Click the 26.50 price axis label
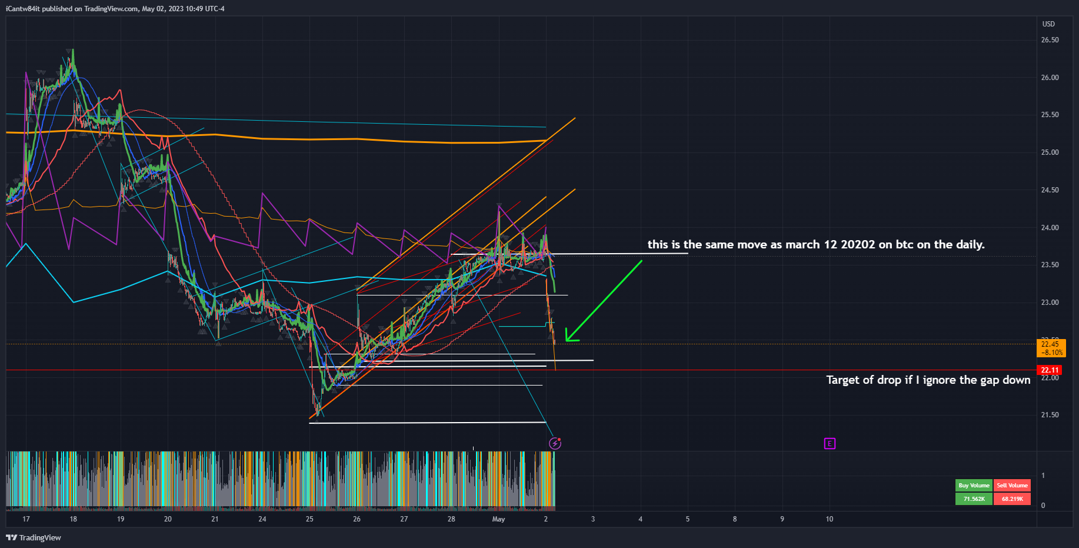This screenshot has width=1079, height=548. pos(1050,40)
